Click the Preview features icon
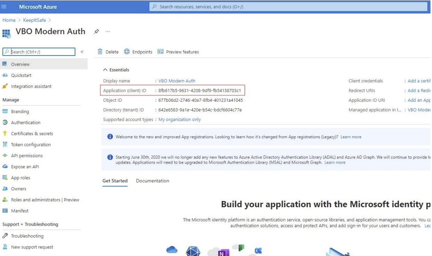 [160, 51]
